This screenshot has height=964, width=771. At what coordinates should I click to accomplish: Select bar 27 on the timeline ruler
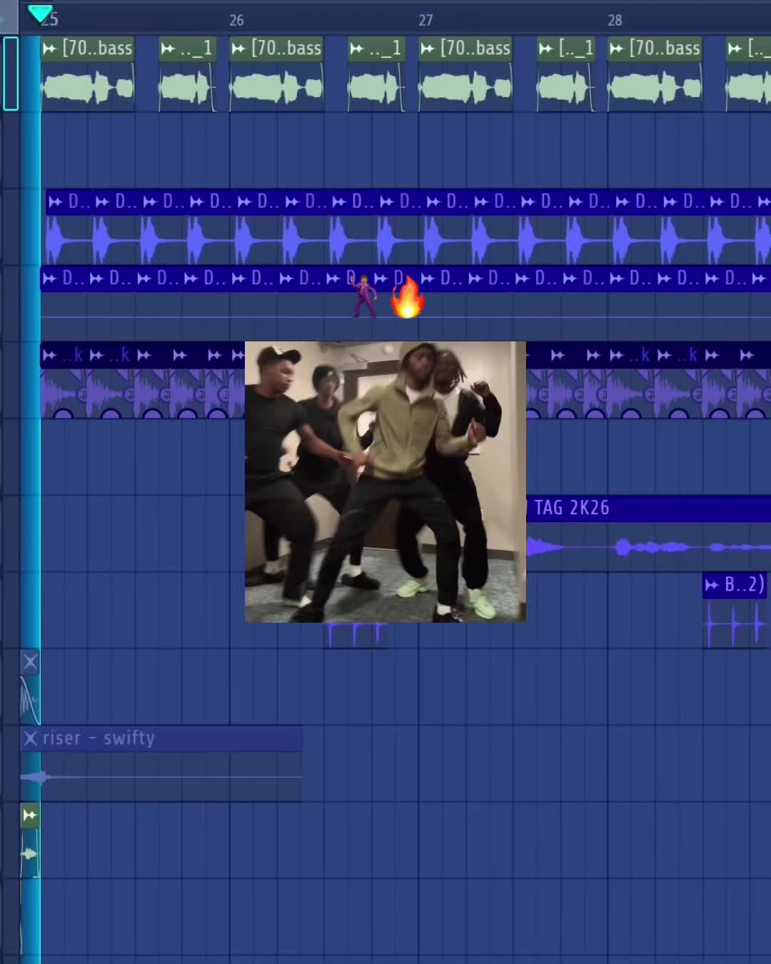(x=425, y=21)
